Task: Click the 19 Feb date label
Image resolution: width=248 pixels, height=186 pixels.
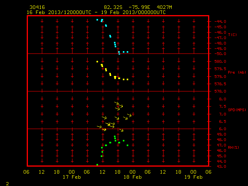Action: tap(193, 177)
